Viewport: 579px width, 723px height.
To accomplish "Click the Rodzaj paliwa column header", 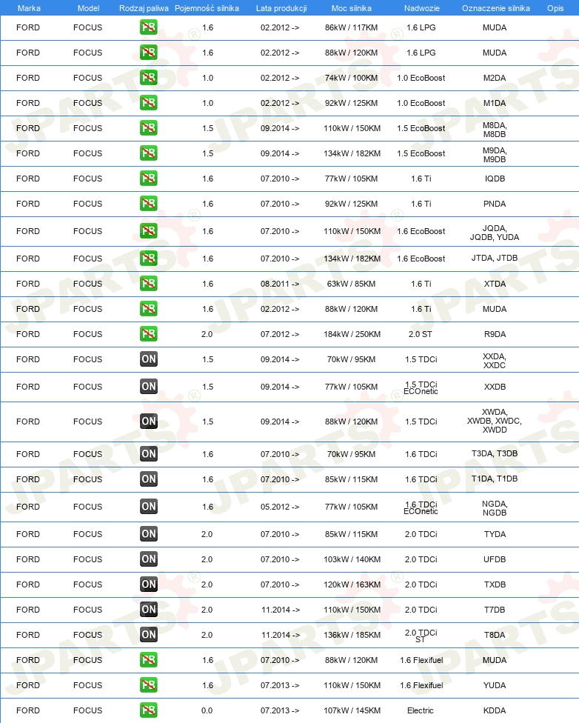I will point(144,8).
